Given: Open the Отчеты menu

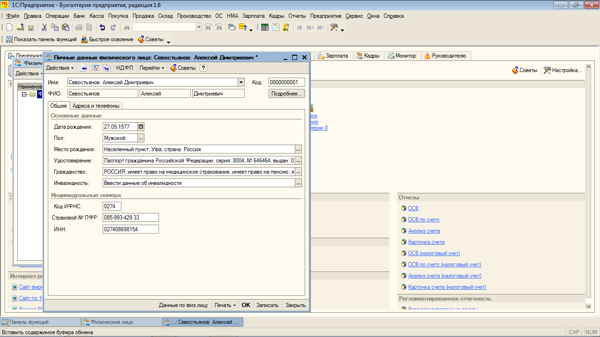Looking at the screenshot, I should point(297,16).
